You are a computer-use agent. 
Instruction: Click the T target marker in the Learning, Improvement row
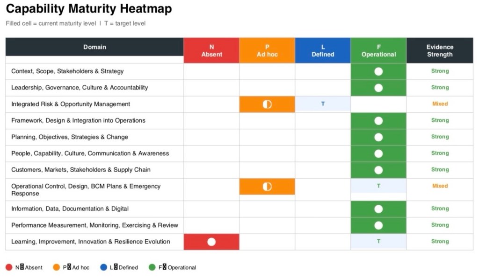click(378, 242)
